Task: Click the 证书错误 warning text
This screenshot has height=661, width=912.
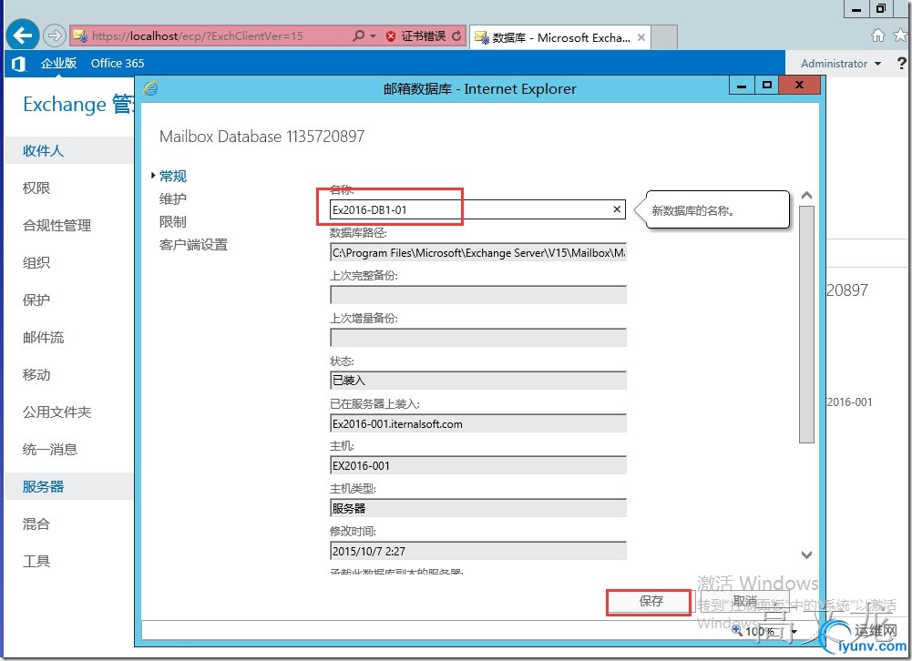Action: (423, 36)
